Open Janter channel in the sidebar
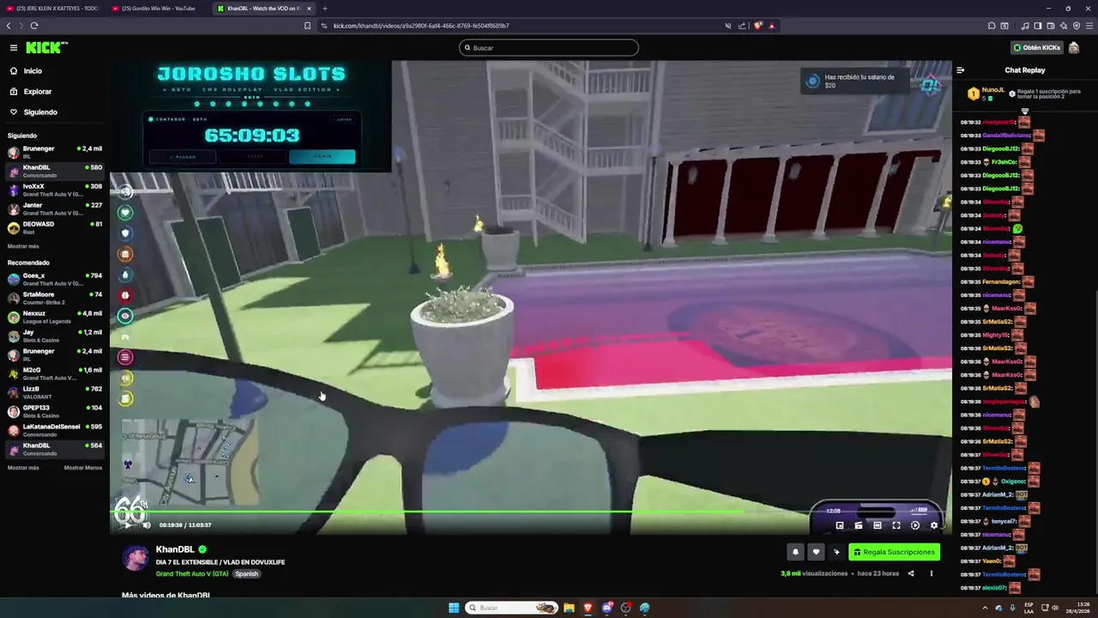Image resolution: width=1098 pixels, height=618 pixels. pos(55,209)
